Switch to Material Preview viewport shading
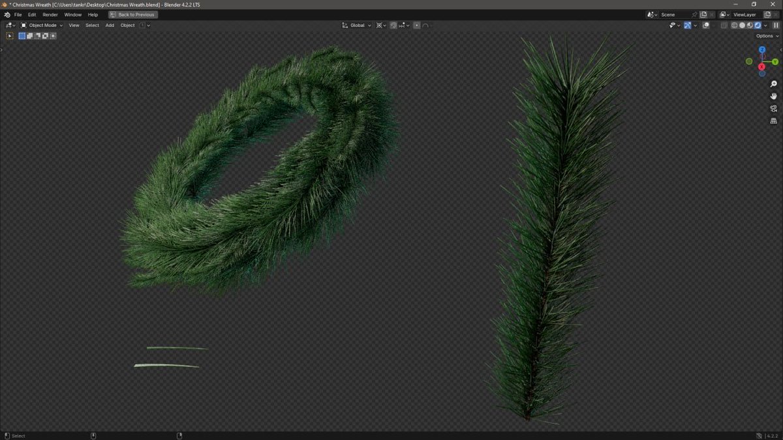This screenshot has height=440, width=783. tap(749, 25)
